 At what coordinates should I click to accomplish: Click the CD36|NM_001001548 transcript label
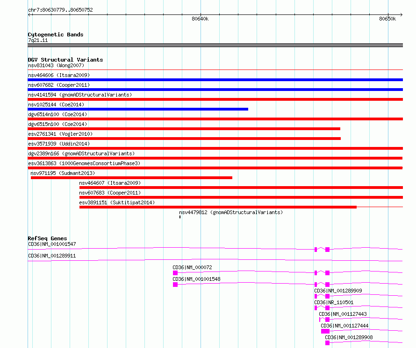coord(197,279)
